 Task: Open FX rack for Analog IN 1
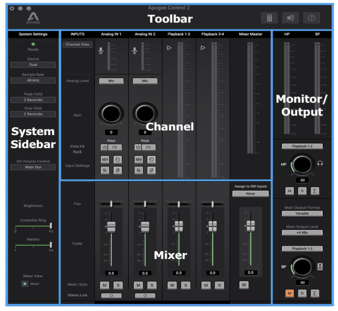[x=115, y=147]
